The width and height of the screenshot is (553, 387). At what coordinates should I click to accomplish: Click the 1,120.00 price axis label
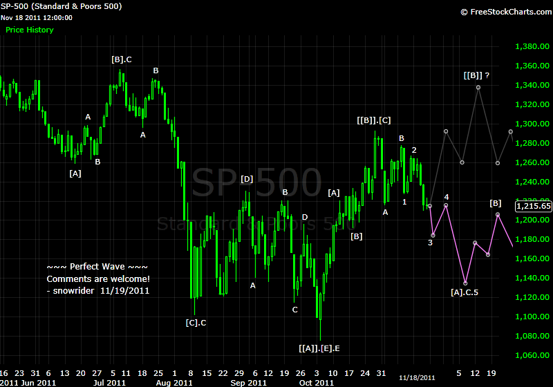tap(532, 297)
